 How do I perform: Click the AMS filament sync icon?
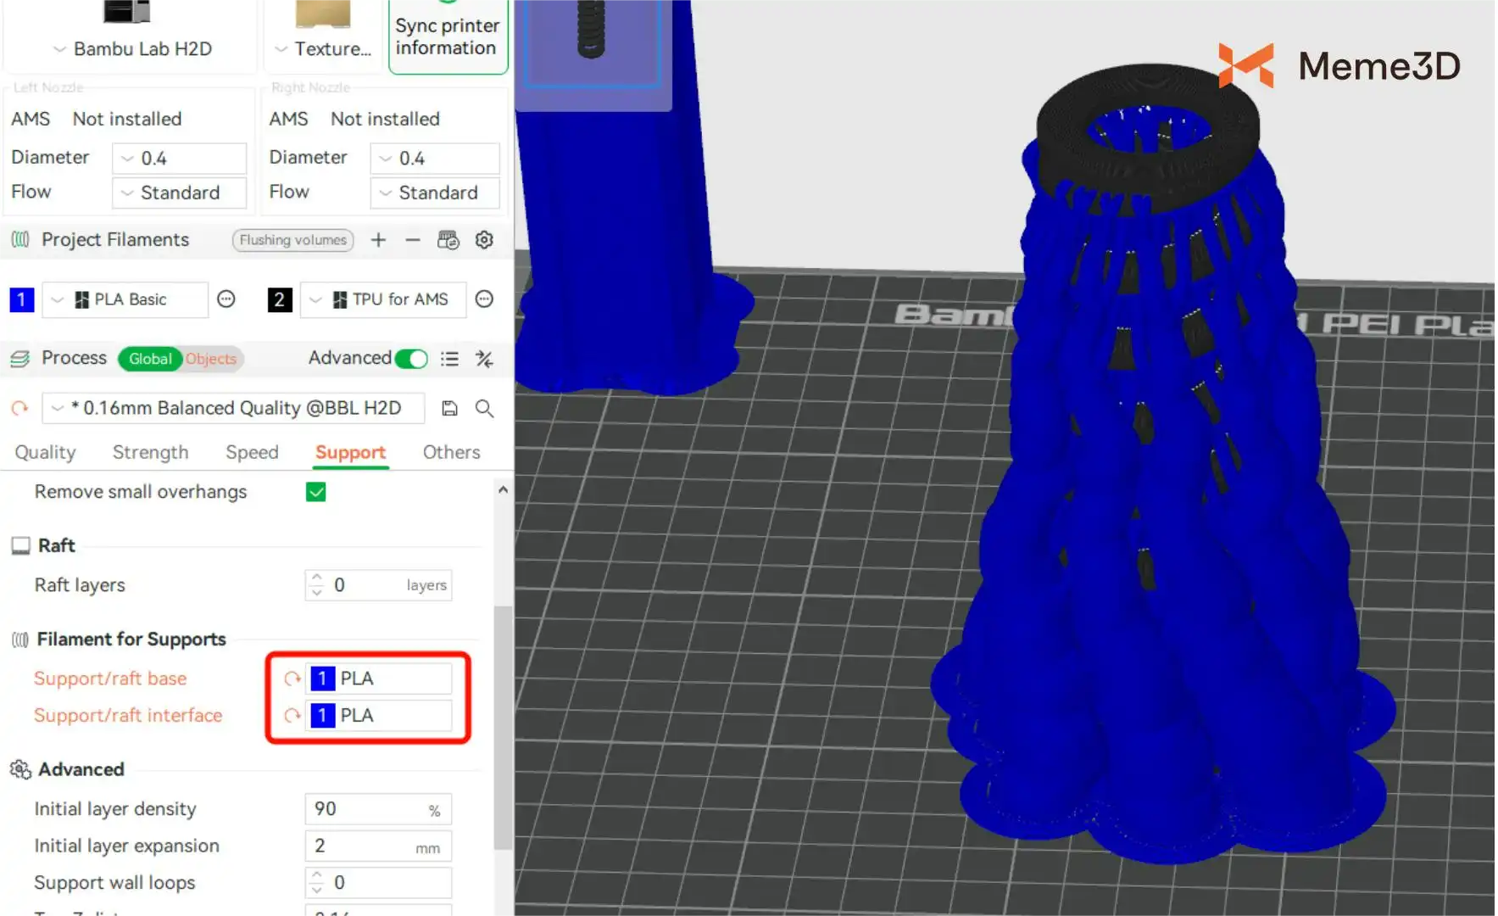[448, 240]
